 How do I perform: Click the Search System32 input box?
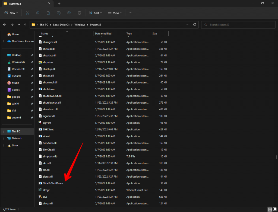(x=238, y=25)
